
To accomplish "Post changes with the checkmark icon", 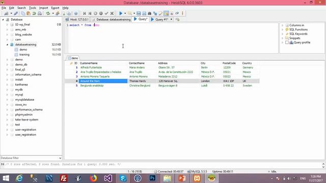I will [106, 13].
